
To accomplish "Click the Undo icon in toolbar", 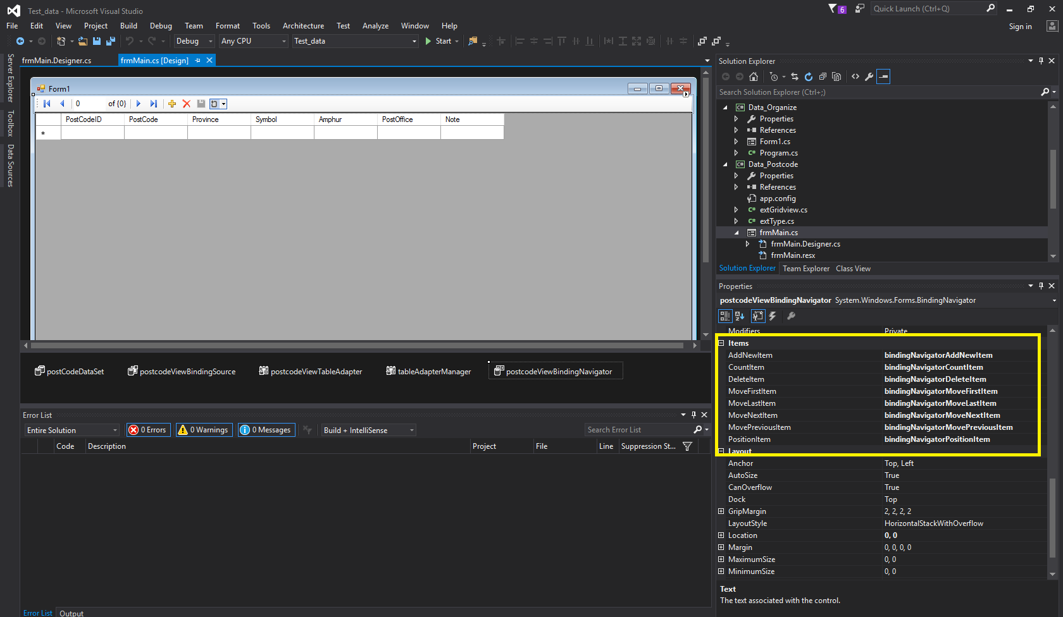I will pyautogui.click(x=130, y=41).
